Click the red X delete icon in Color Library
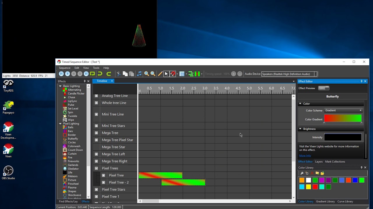 click(312, 173)
